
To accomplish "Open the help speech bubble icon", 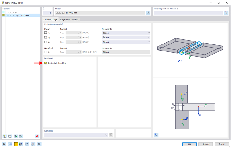I will click(4, 144).
